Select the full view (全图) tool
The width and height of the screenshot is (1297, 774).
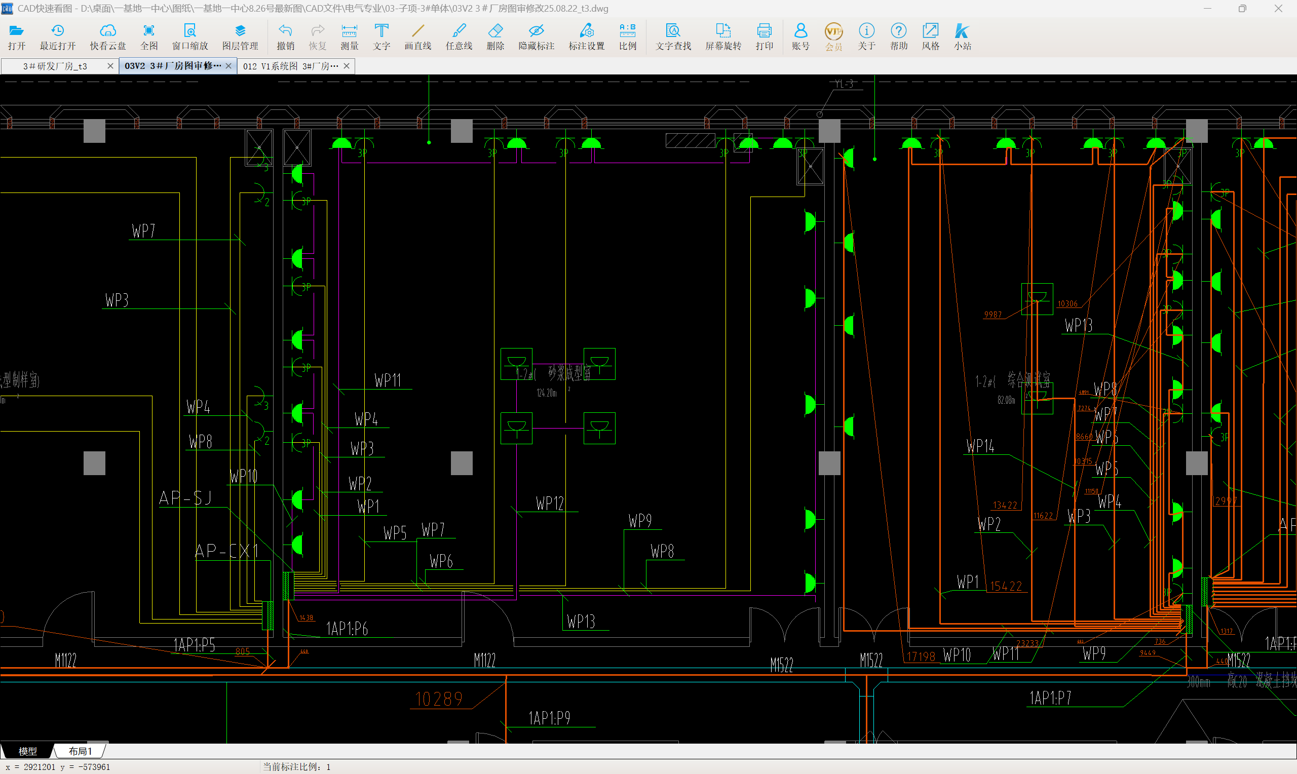click(x=148, y=36)
